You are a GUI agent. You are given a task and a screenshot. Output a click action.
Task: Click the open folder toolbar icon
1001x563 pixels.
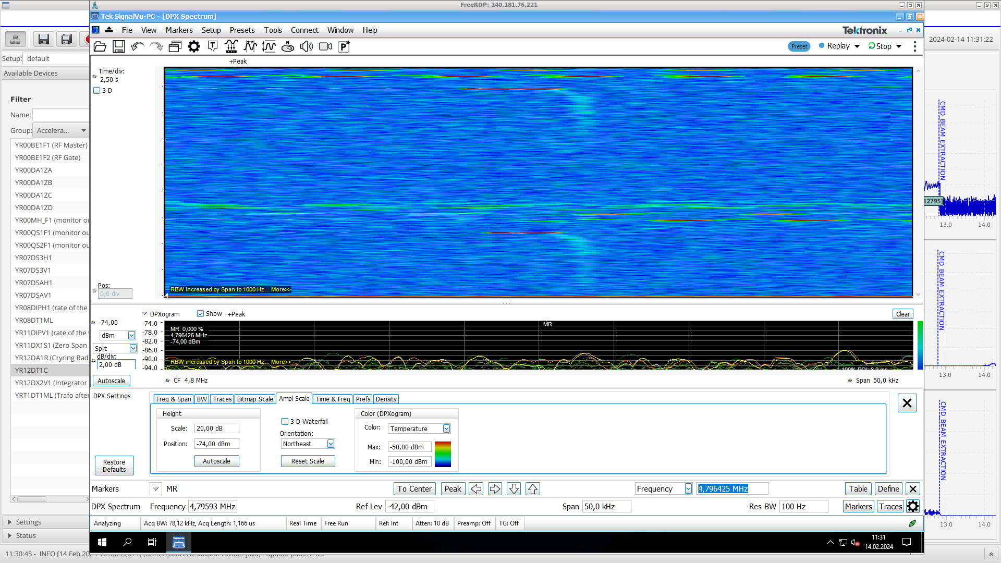[x=100, y=47]
